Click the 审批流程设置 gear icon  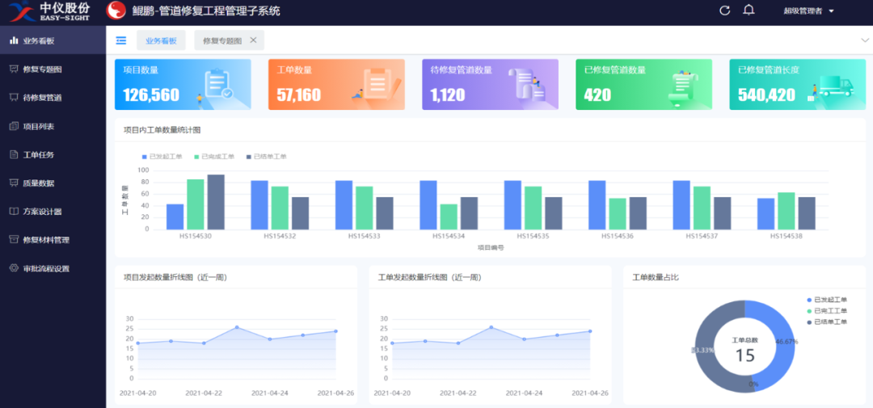click(14, 268)
